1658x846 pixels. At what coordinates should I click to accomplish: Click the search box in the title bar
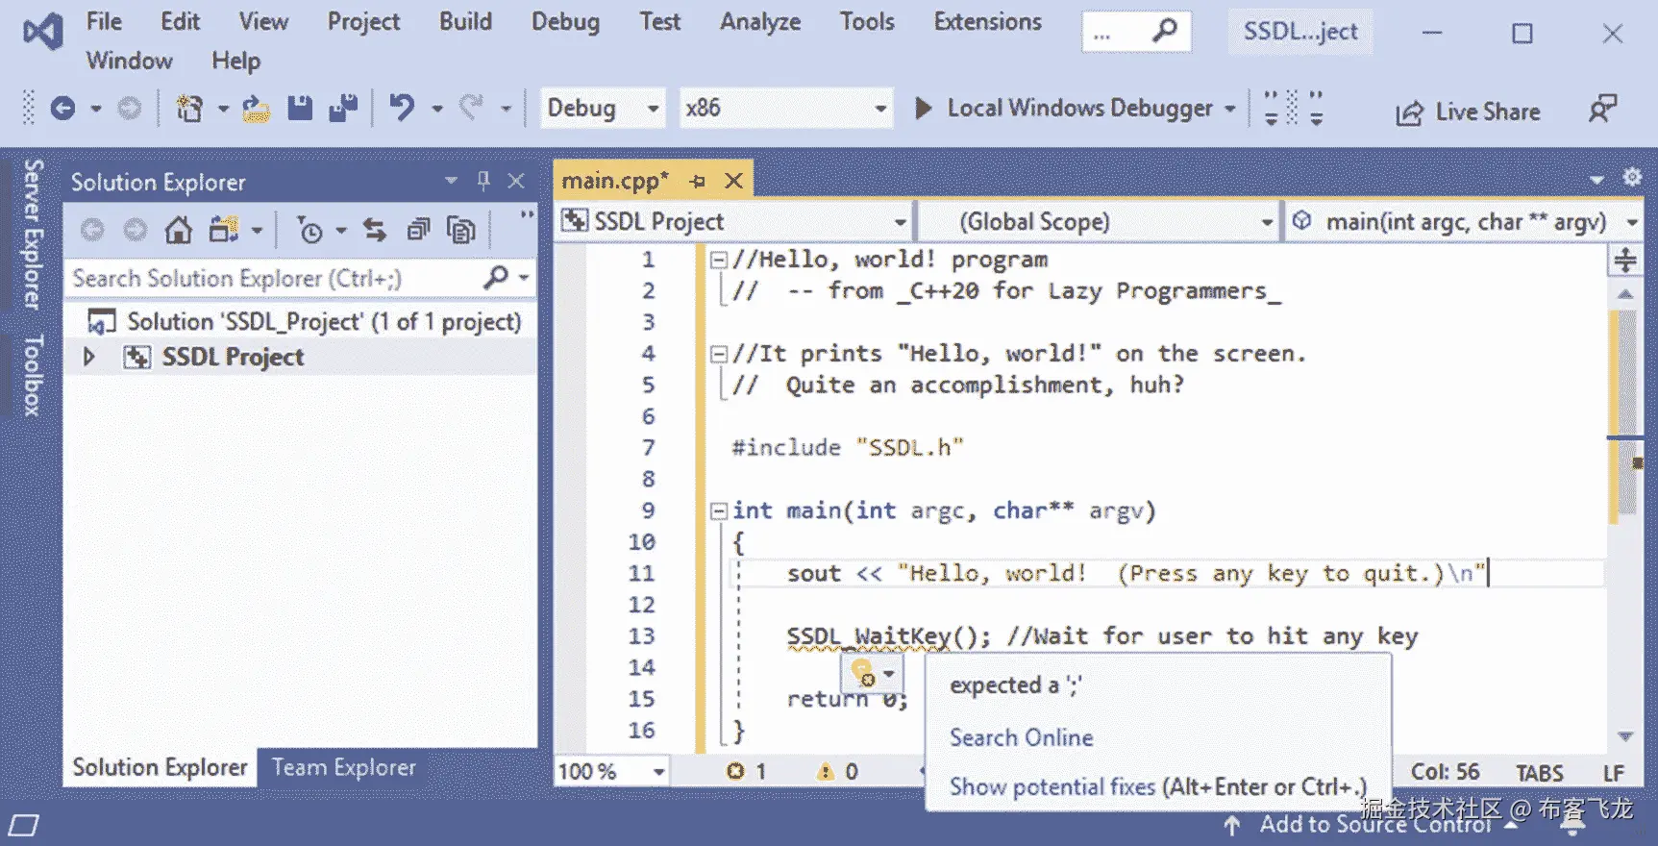[1136, 33]
